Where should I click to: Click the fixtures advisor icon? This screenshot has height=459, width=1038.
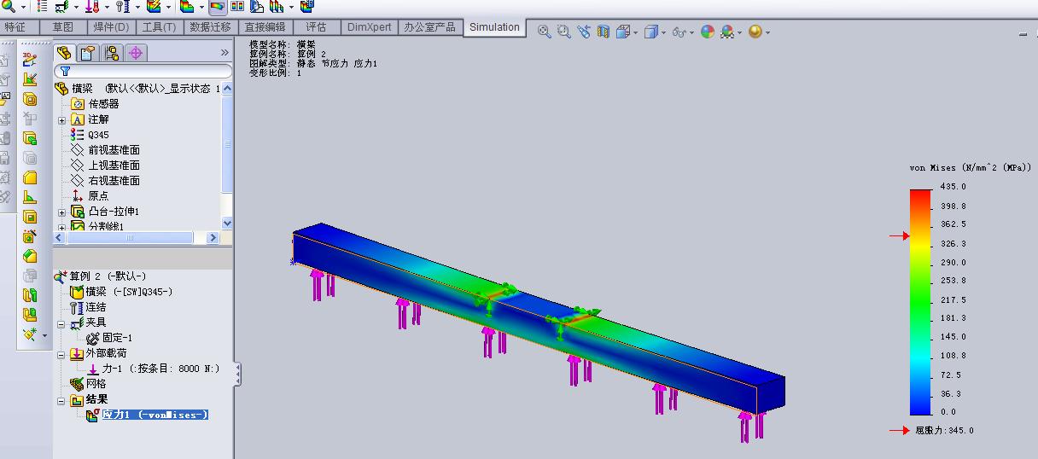point(62,6)
